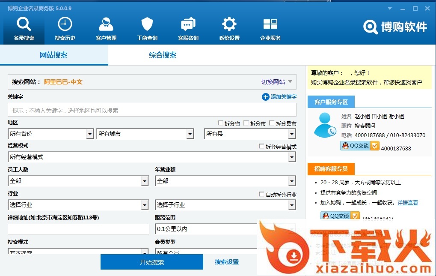Expand the 所有省份 province dropdown
The width and height of the screenshot is (436, 276).
[90, 134]
